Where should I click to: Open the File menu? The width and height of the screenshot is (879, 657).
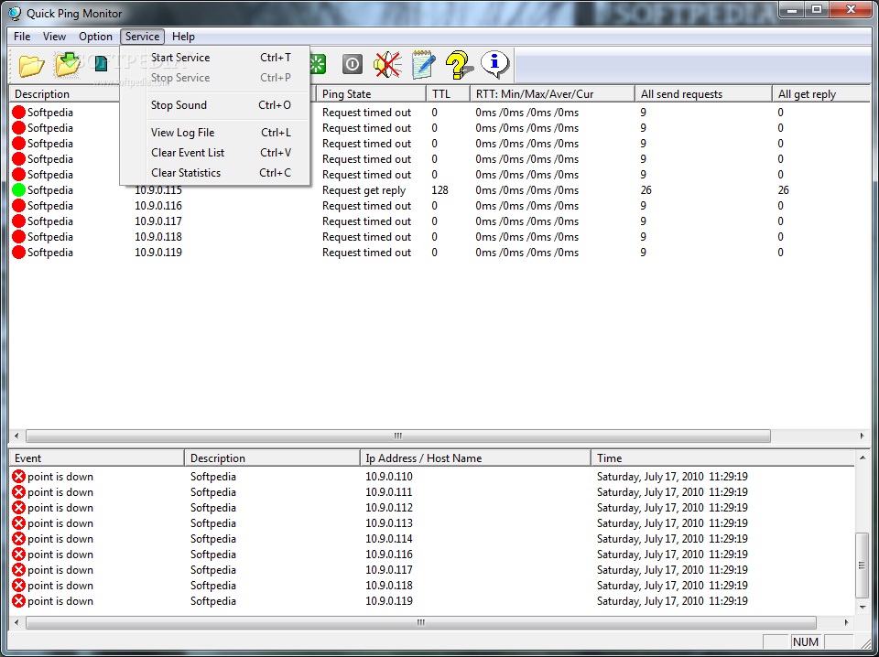point(22,37)
